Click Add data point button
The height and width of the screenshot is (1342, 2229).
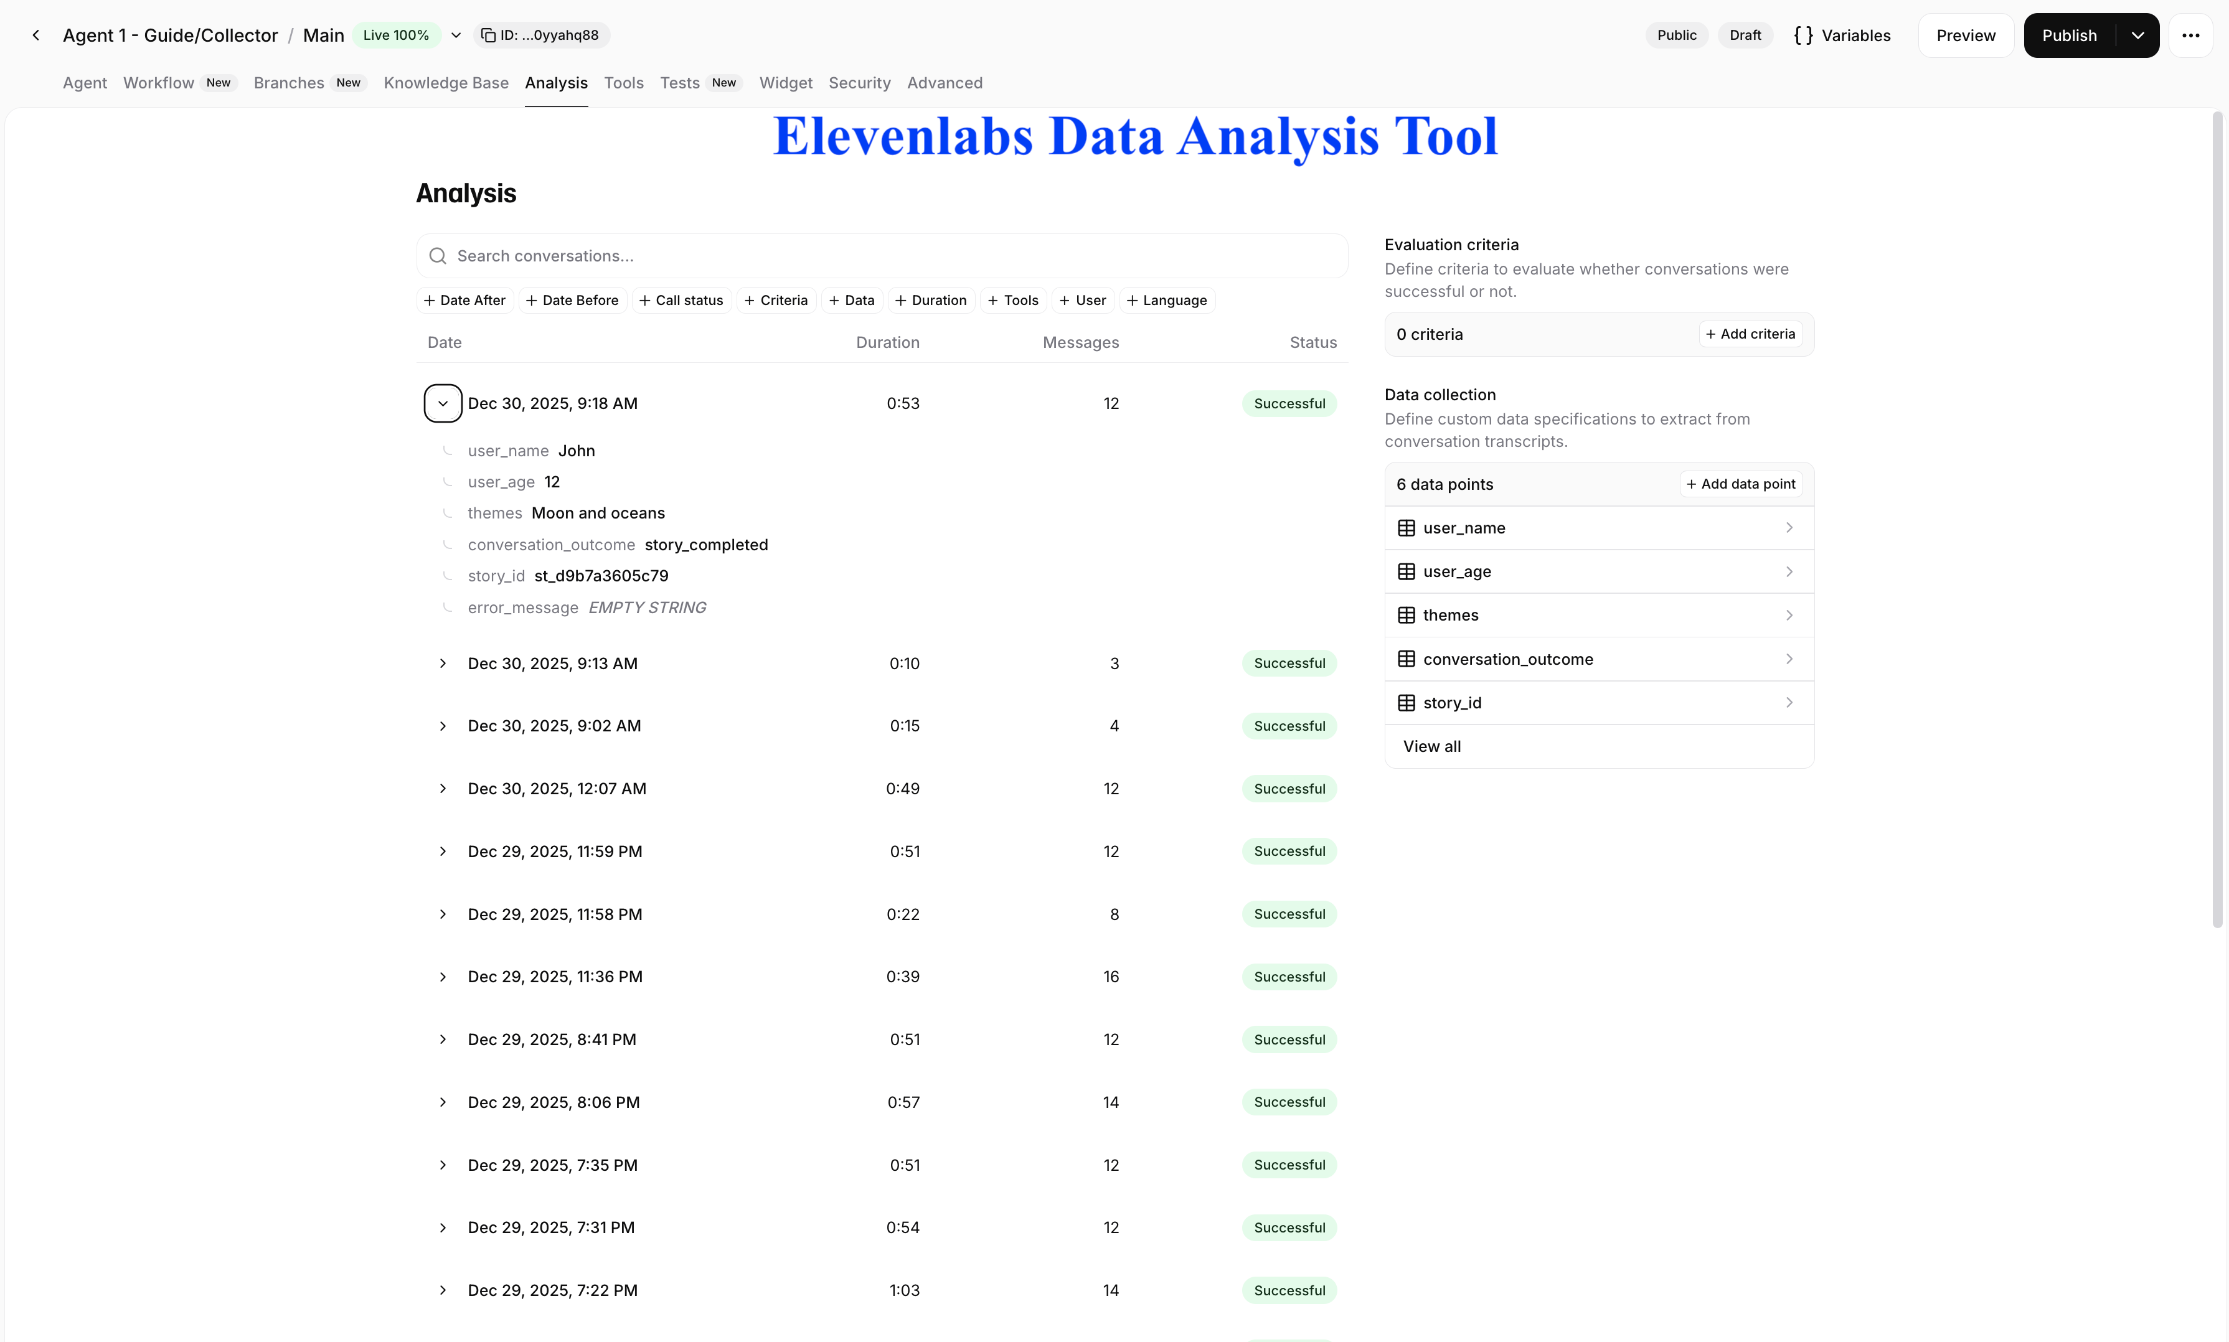tap(1740, 484)
